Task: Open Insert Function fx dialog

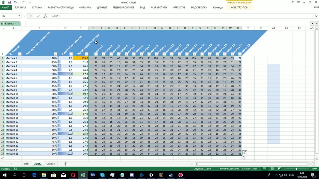Action: [x=45, y=16]
